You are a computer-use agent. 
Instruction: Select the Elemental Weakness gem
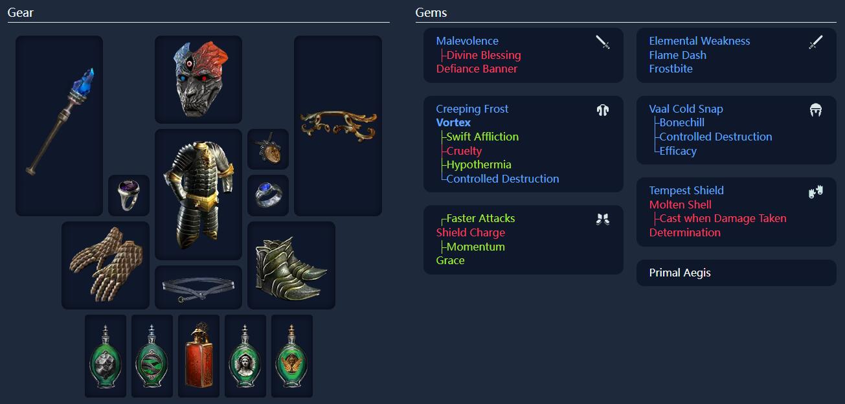click(699, 41)
